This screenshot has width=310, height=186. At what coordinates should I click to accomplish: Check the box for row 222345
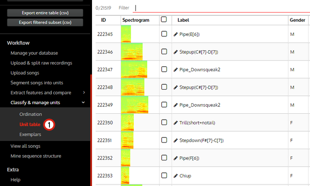164,34
